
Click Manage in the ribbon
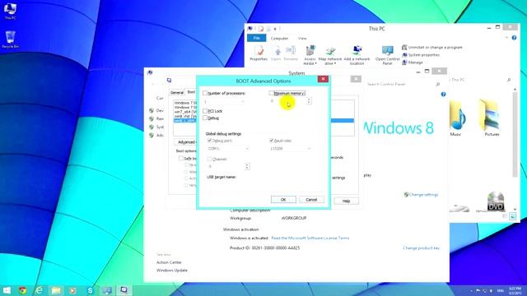[413, 62]
